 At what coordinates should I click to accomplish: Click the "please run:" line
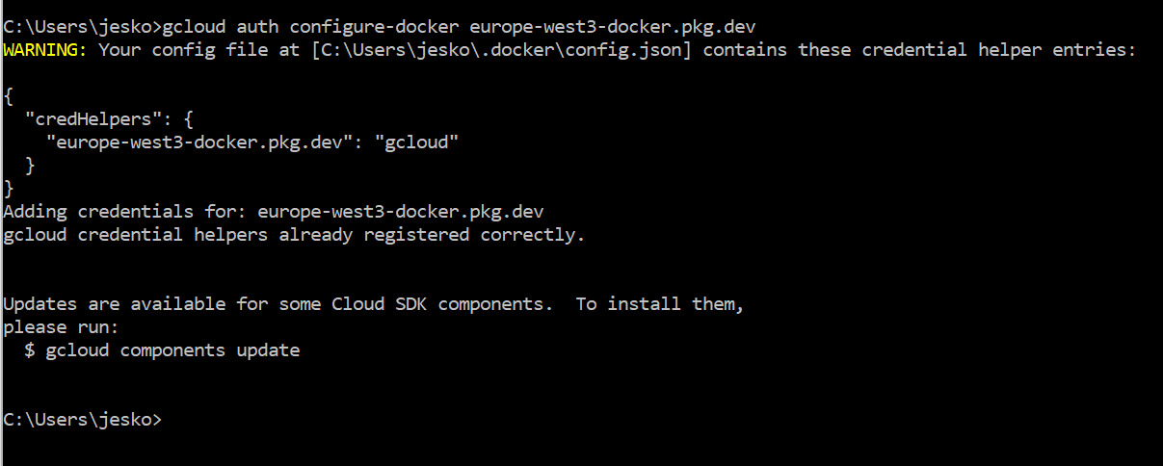(x=62, y=326)
